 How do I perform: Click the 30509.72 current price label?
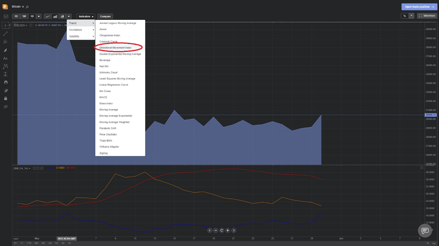click(430, 115)
